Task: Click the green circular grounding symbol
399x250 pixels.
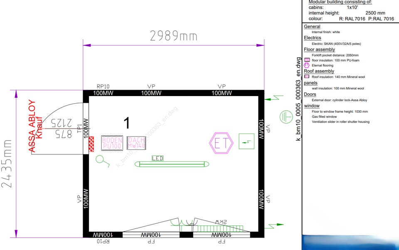Action: click(286, 117)
